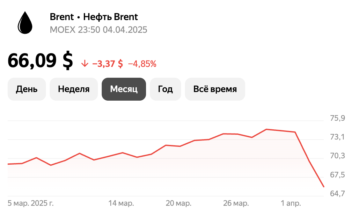Select the Год period tab
The width and height of the screenshot is (359, 215).
[x=165, y=89]
